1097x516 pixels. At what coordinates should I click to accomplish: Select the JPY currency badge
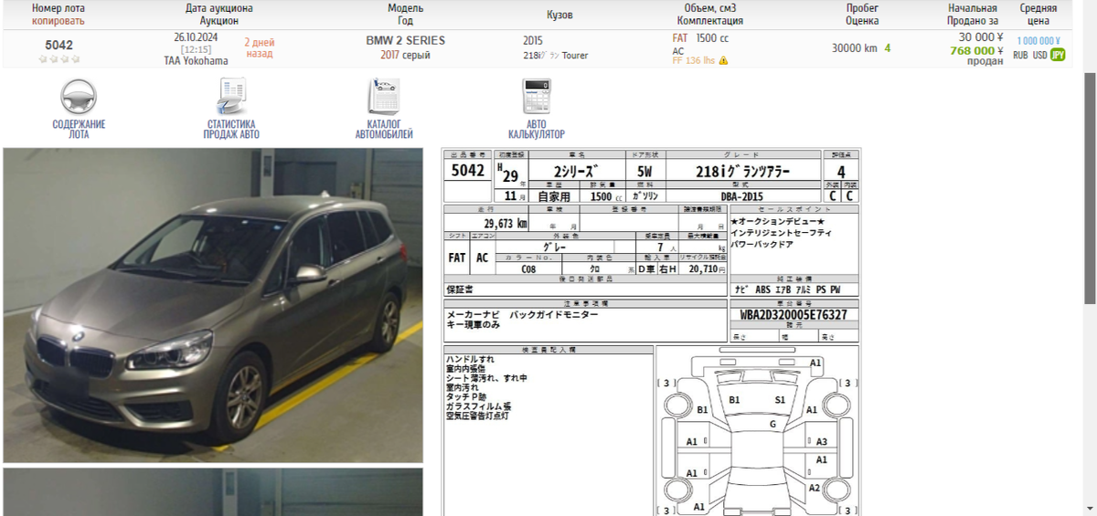coord(1058,55)
